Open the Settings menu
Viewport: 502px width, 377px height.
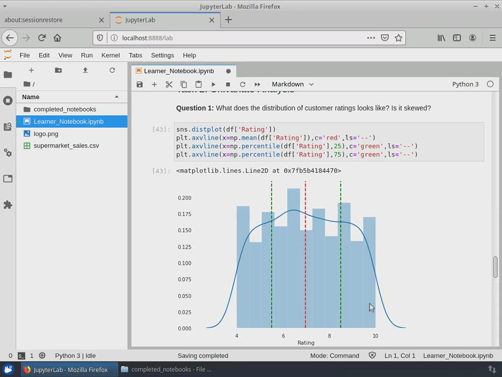[x=162, y=55]
